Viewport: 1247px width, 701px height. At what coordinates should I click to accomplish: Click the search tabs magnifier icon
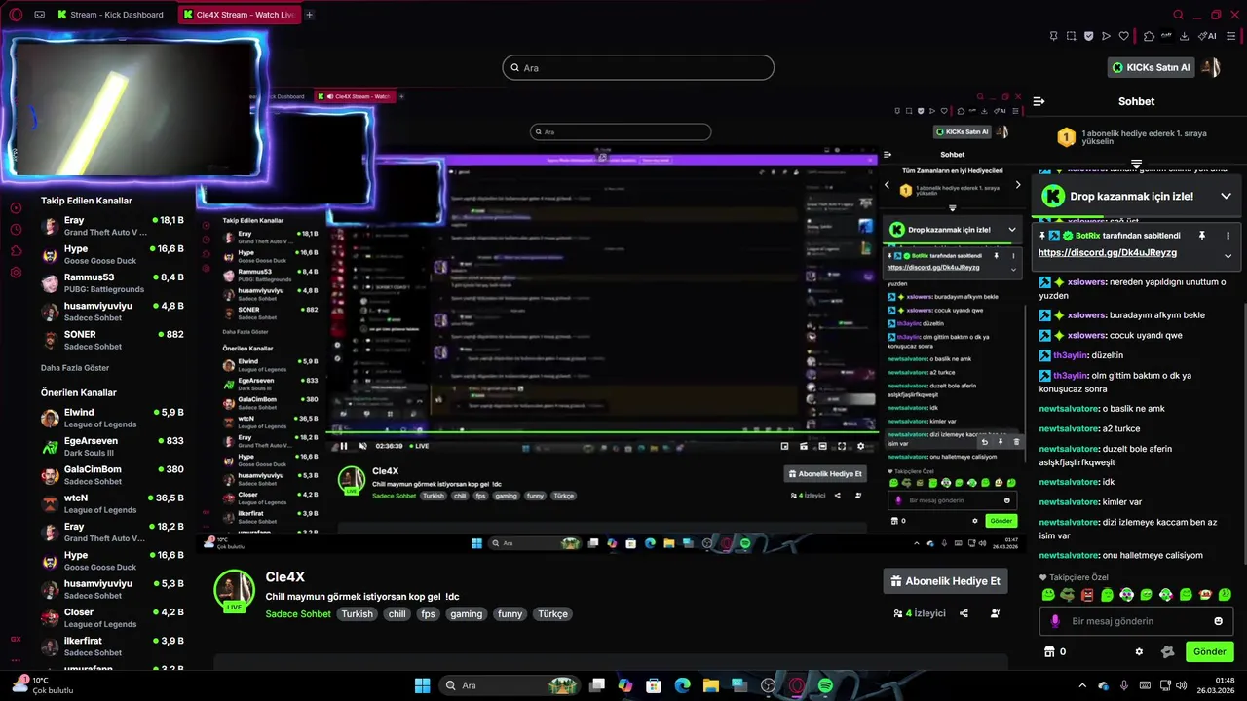click(x=1178, y=15)
